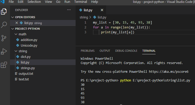The image size is (195, 105).
Task: Open Explorer more actions ellipsis
Action: point(69,10)
